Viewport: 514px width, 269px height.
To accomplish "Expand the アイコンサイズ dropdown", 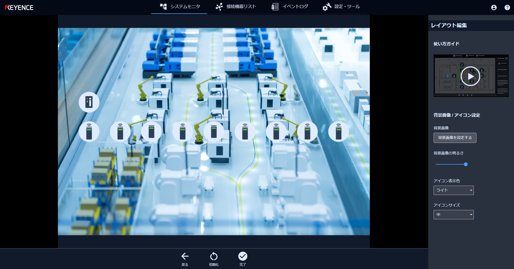I will coord(453,215).
